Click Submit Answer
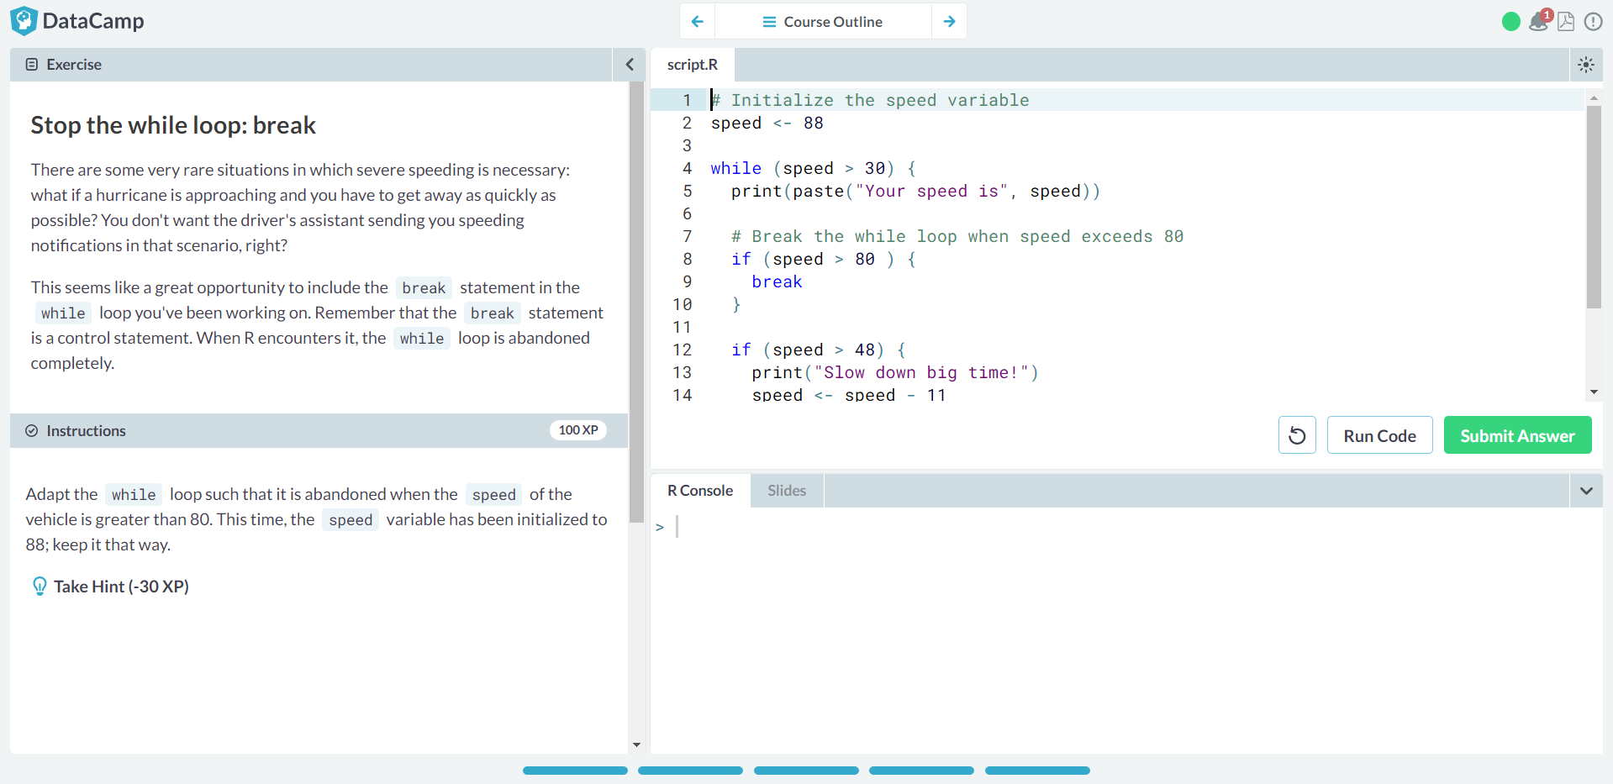Screen dimensions: 1613x784 [x=1517, y=435]
